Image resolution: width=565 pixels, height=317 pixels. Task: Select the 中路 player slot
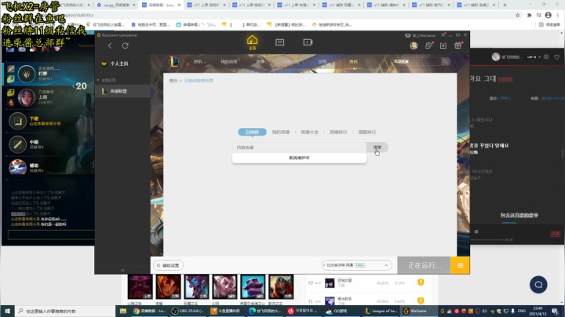click(49, 144)
